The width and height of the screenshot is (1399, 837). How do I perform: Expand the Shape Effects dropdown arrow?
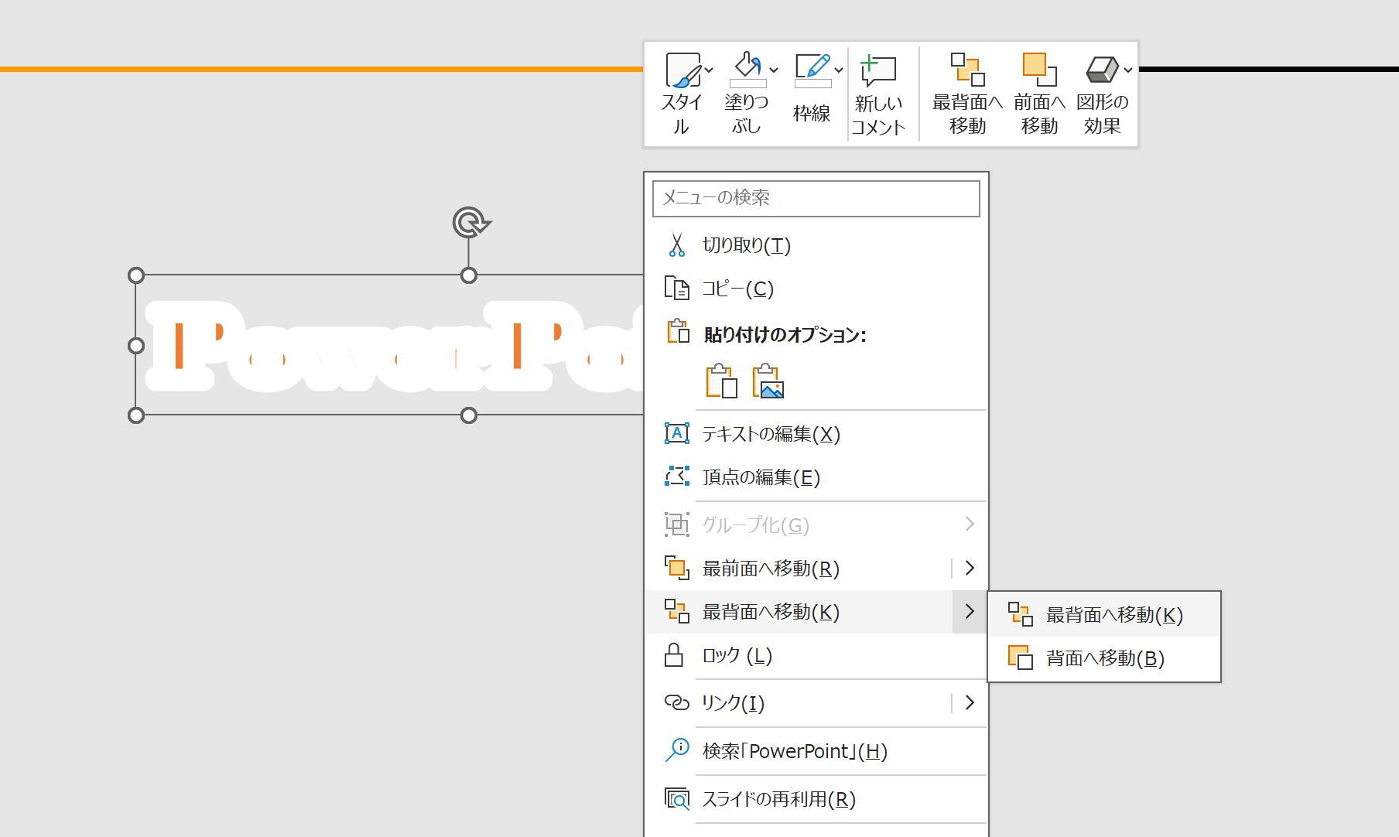(1128, 70)
